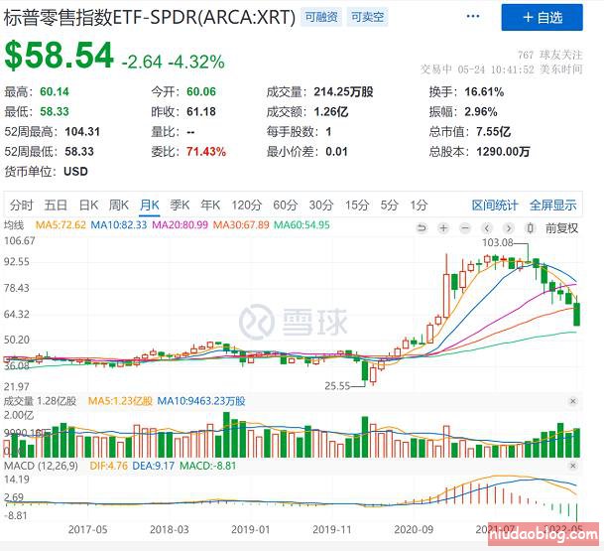Open 全屏显示 fullscreen chart view
The height and width of the screenshot is (551, 604).
(x=552, y=206)
